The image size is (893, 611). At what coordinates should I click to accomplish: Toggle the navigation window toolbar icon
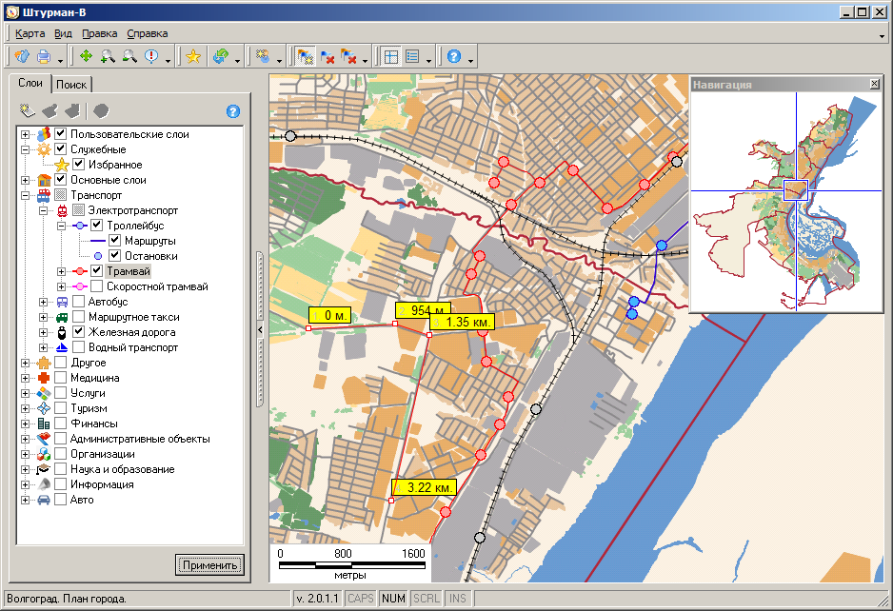pos(390,56)
